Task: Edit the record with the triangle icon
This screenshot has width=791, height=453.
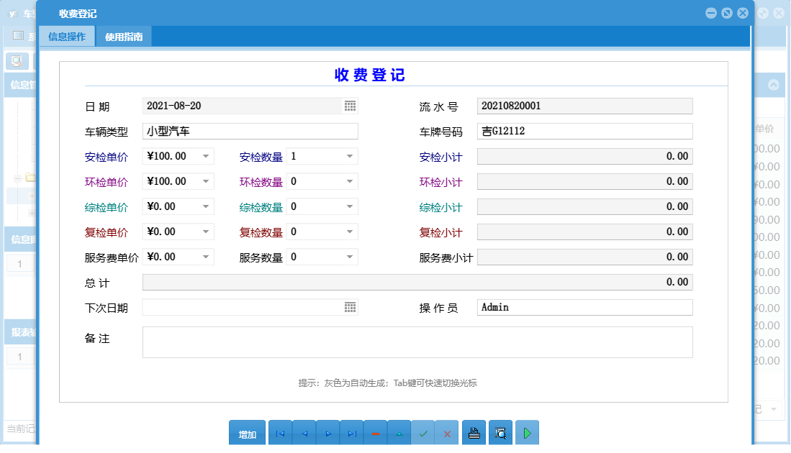Action: [x=399, y=432]
